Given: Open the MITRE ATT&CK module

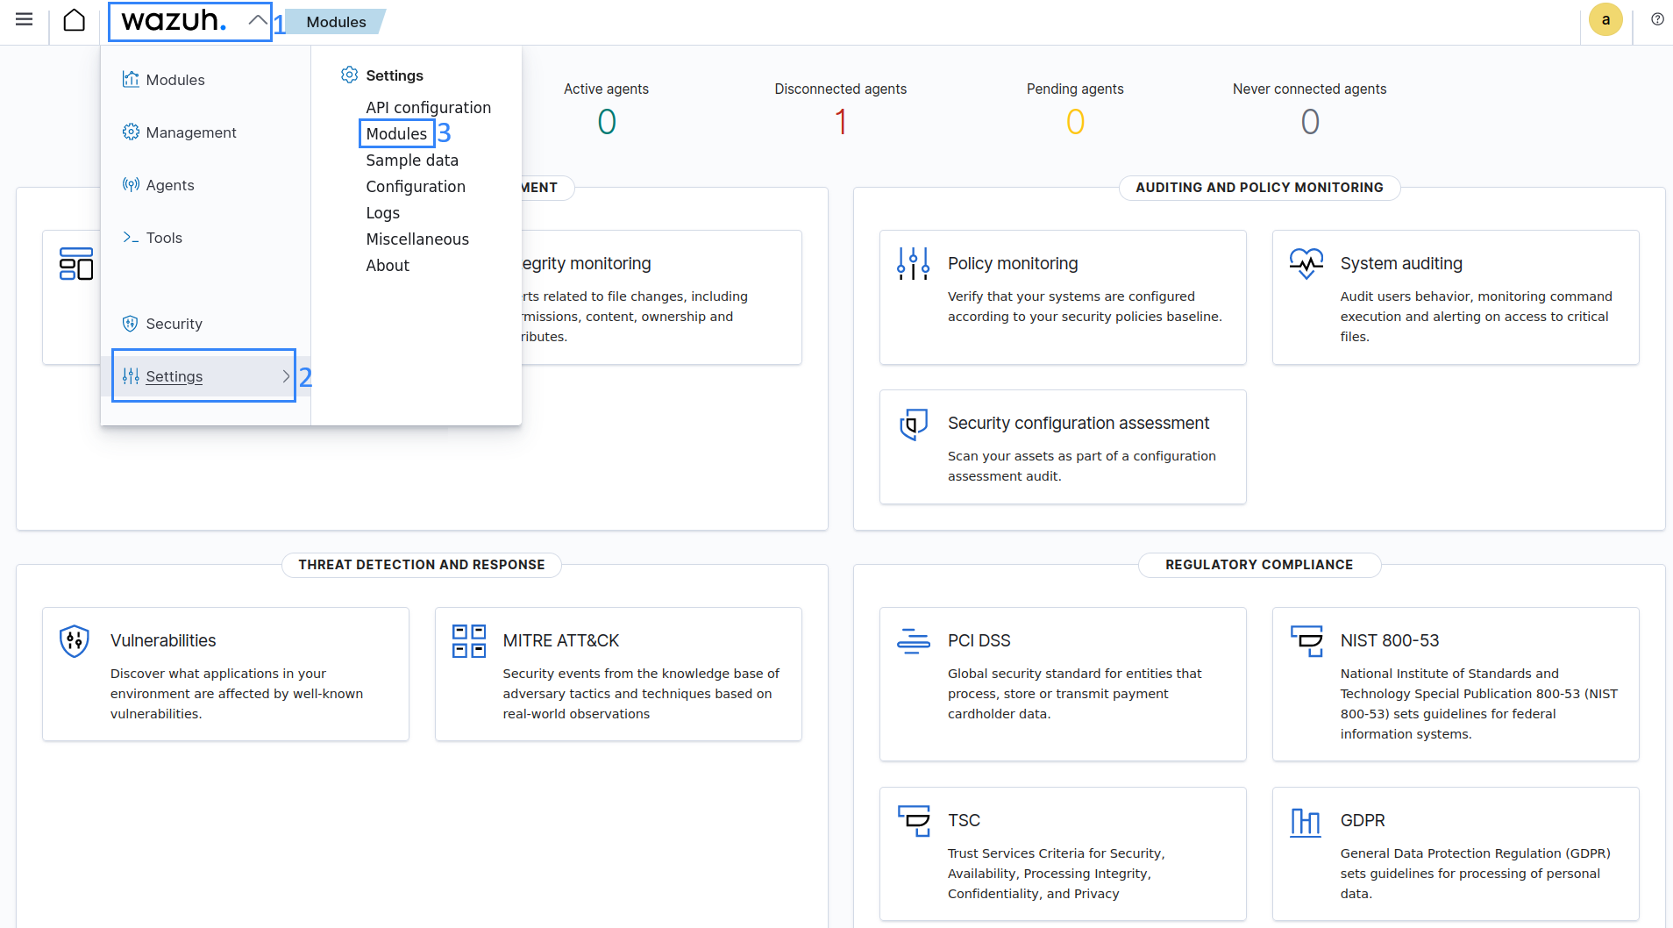Looking at the screenshot, I should (618, 675).
